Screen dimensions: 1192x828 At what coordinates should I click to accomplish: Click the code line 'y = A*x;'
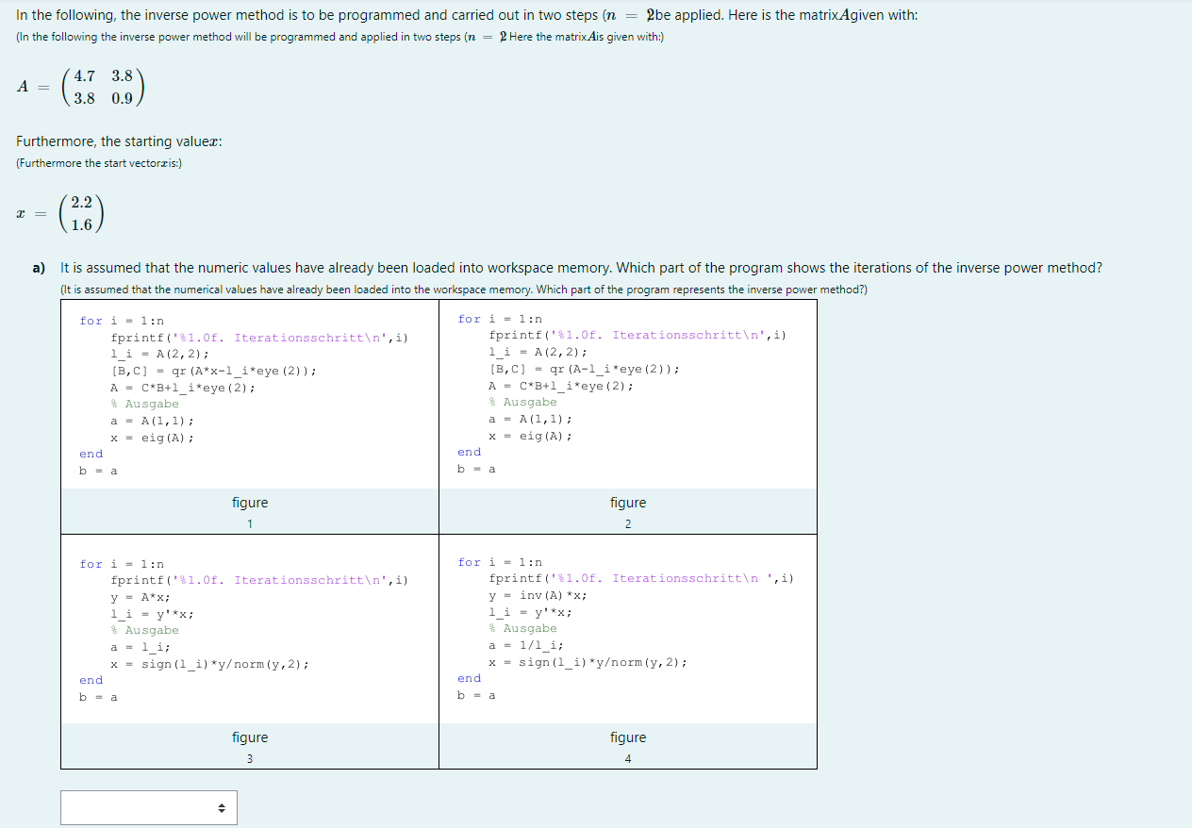point(141,597)
